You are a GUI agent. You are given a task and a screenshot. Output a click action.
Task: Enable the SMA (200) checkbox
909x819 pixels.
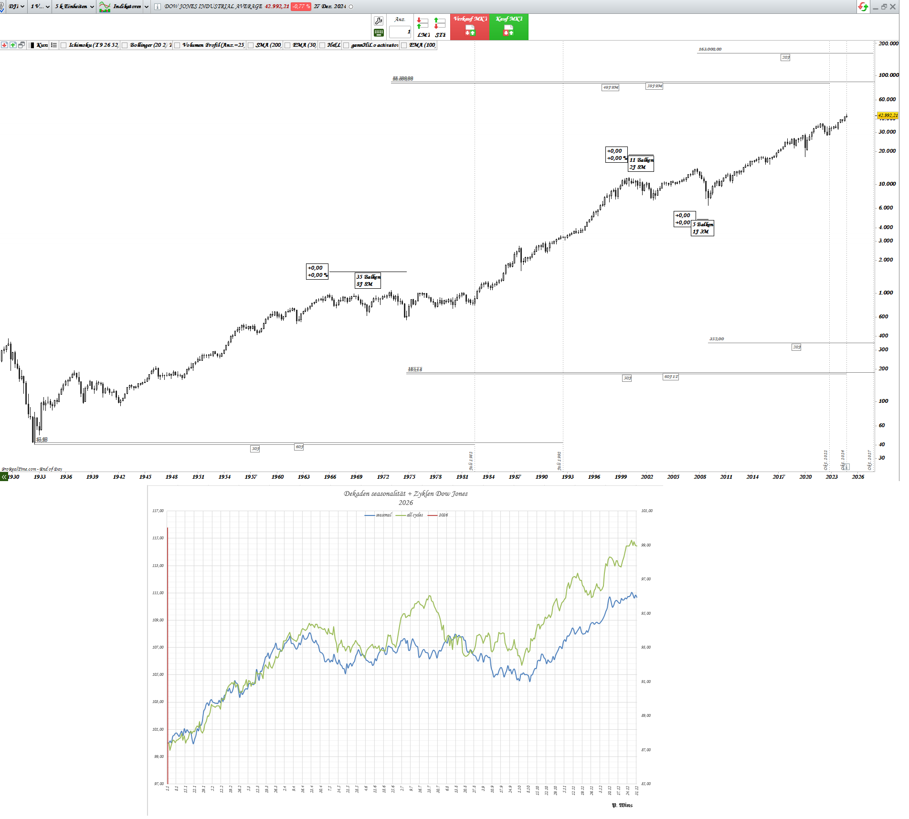pos(251,45)
